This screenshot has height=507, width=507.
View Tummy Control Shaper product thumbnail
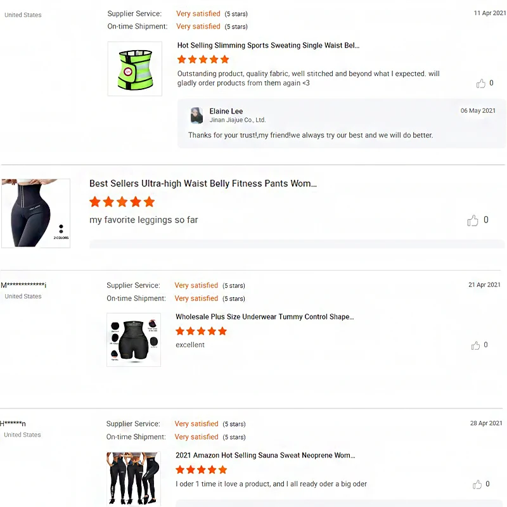click(x=134, y=340)
